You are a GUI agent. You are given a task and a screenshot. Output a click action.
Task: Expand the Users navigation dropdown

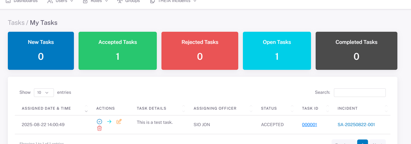(72, 1)
